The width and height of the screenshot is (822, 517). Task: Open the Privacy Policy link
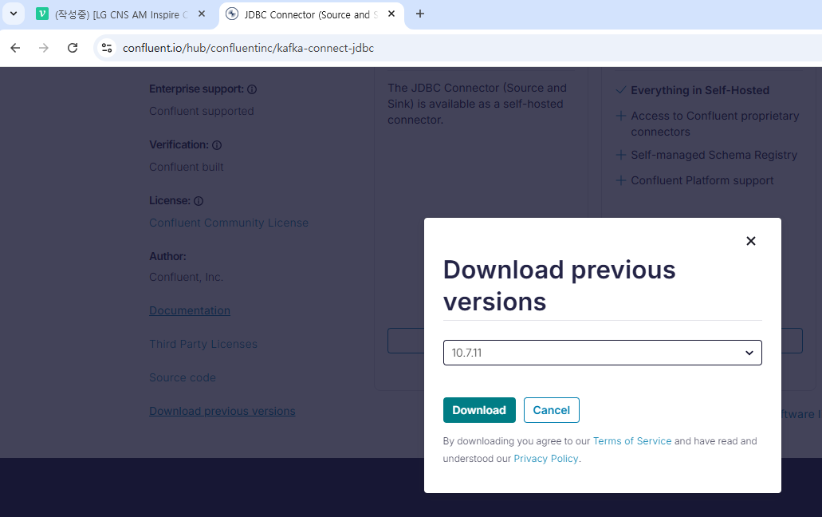(x=545, y=458)
